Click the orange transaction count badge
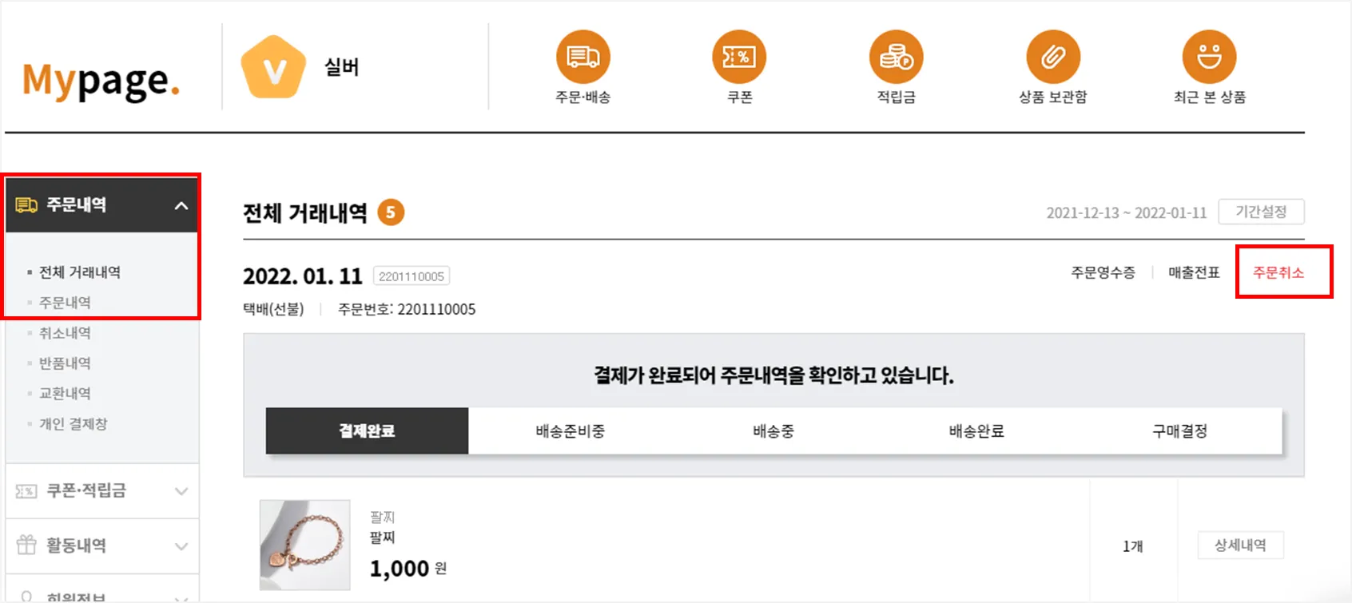1352x603 pixels. pyautogui.click(x=391, y=212)
